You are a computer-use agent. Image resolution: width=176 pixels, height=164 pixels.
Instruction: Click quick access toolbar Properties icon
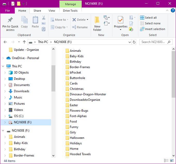(x=13, y=4)
